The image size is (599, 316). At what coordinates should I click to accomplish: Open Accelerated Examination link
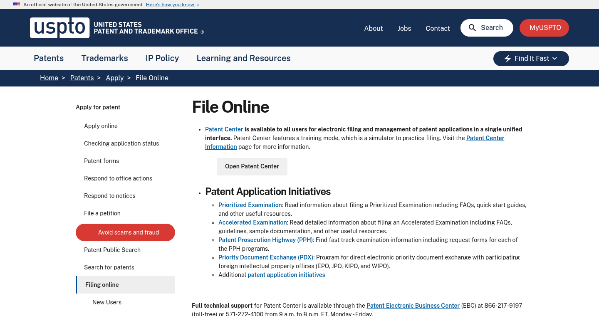(x=252, y=222)
